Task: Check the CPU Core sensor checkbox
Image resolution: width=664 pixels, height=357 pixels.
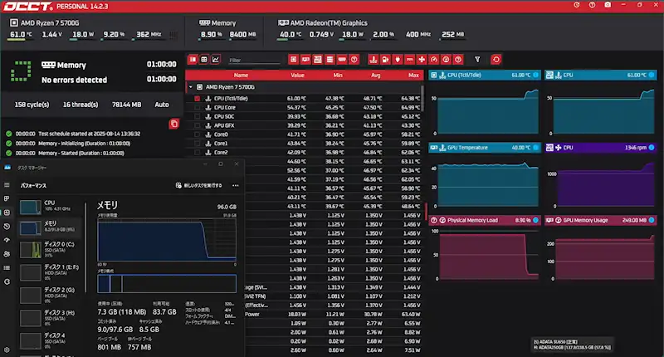Action: [198, 108]
